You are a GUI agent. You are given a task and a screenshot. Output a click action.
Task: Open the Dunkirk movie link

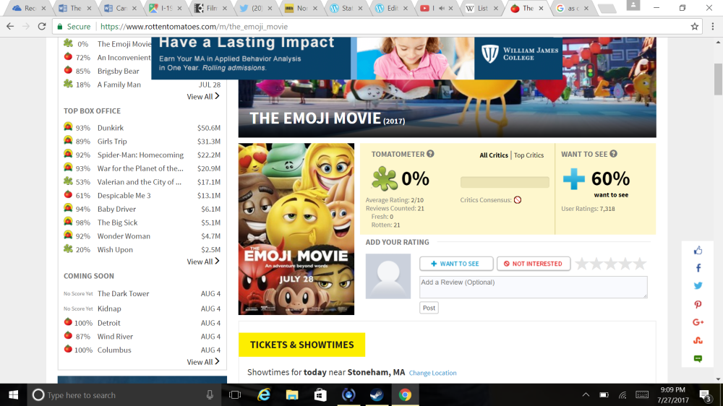point(111,128)
